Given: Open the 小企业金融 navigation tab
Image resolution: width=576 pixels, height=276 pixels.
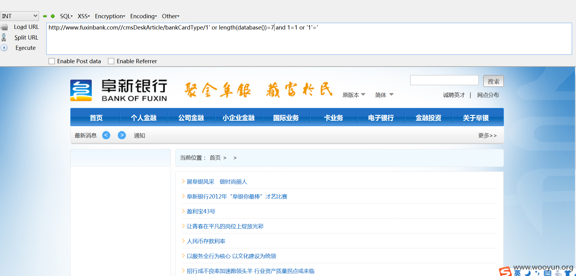Looking at the screenshot, I should [x=239, y=117].
